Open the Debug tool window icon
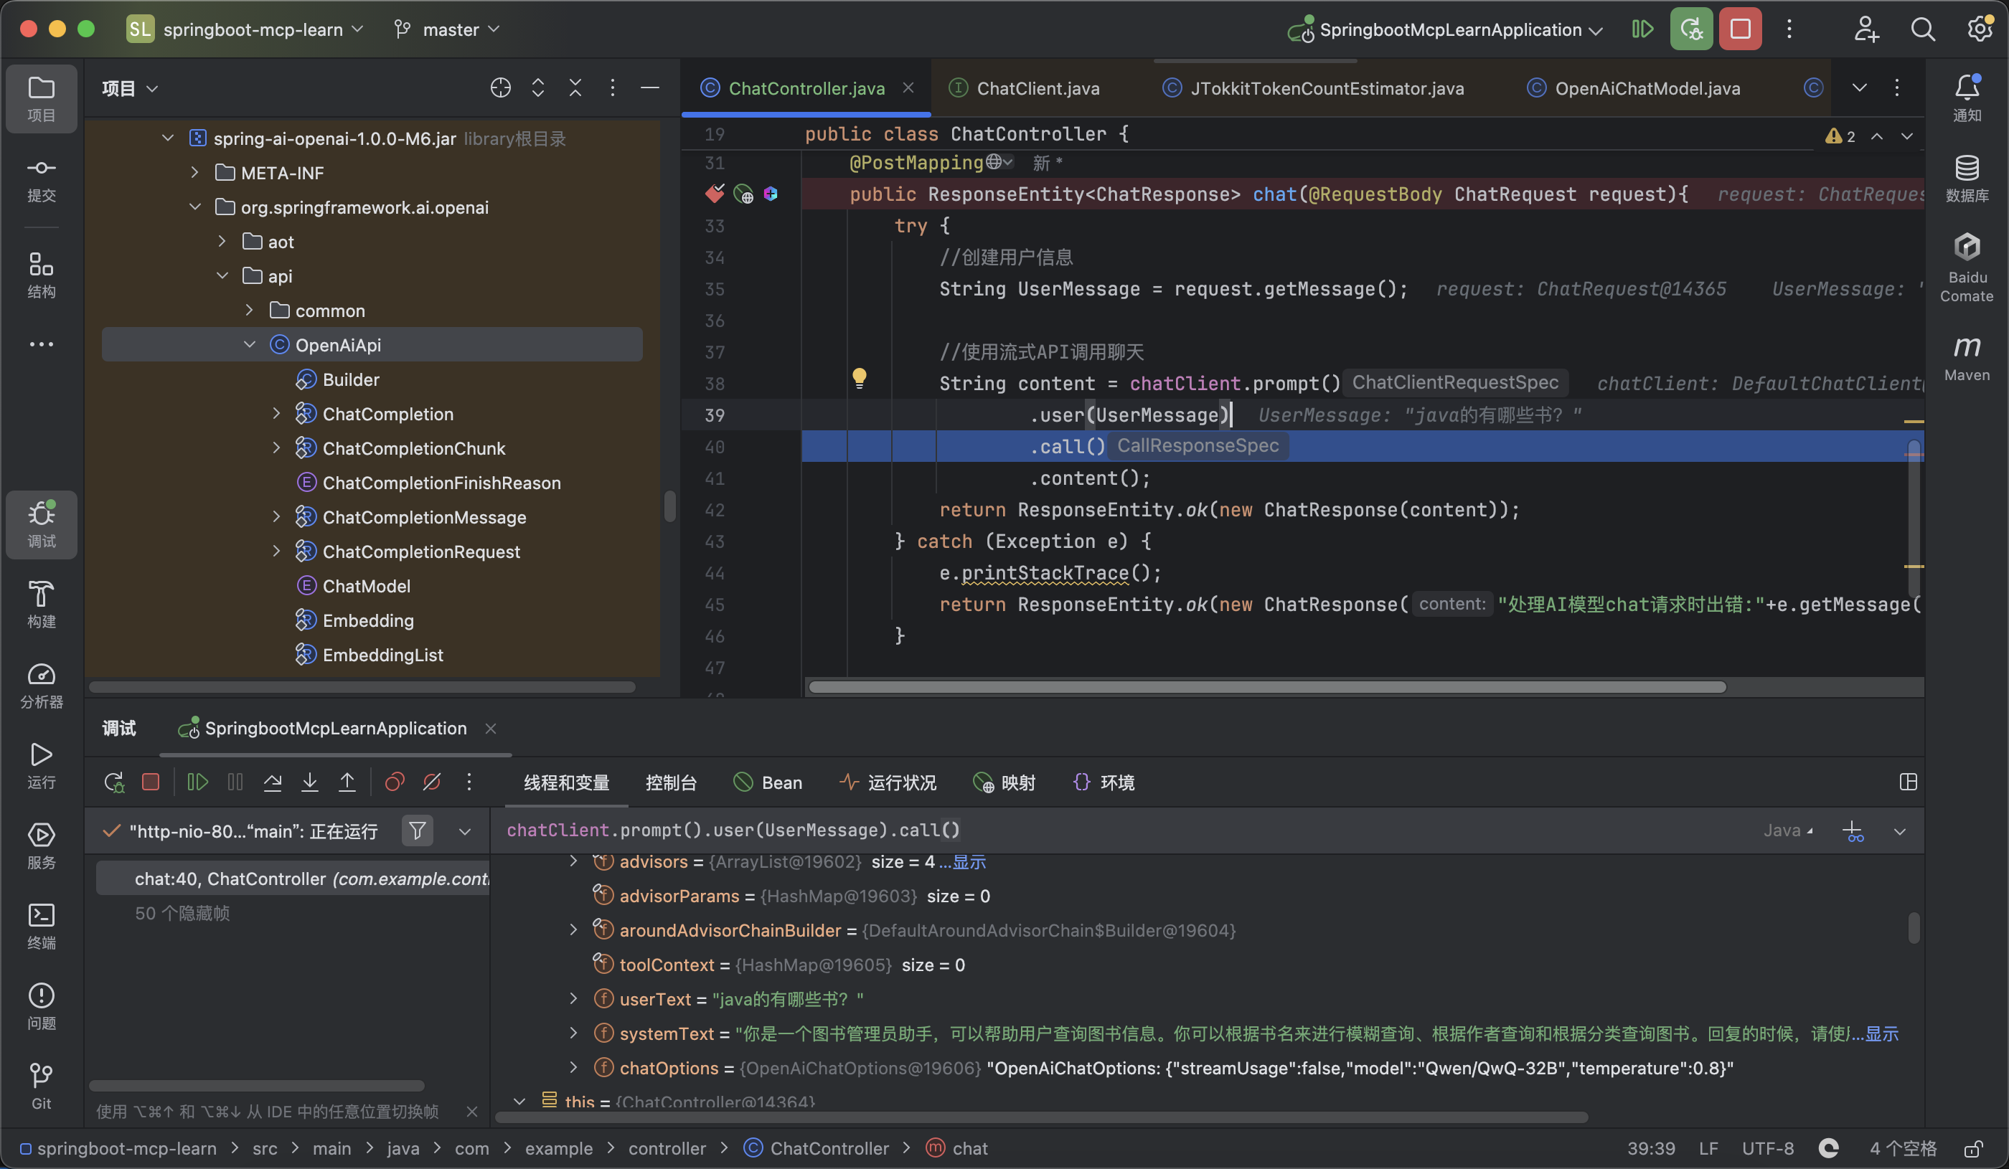This screenshot has width=2009, height=1169. [42, 524]
